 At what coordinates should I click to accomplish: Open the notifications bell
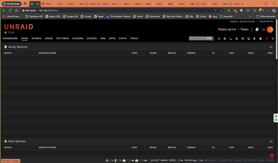[257, 30]
